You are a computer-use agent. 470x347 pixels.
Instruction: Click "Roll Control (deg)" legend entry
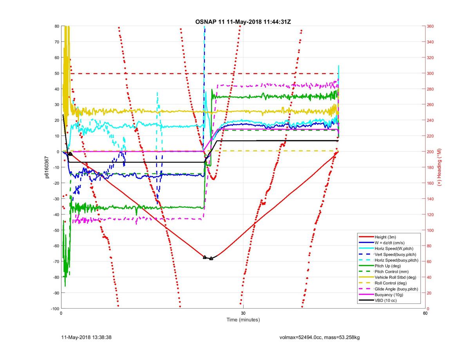[x=390, y=283]
